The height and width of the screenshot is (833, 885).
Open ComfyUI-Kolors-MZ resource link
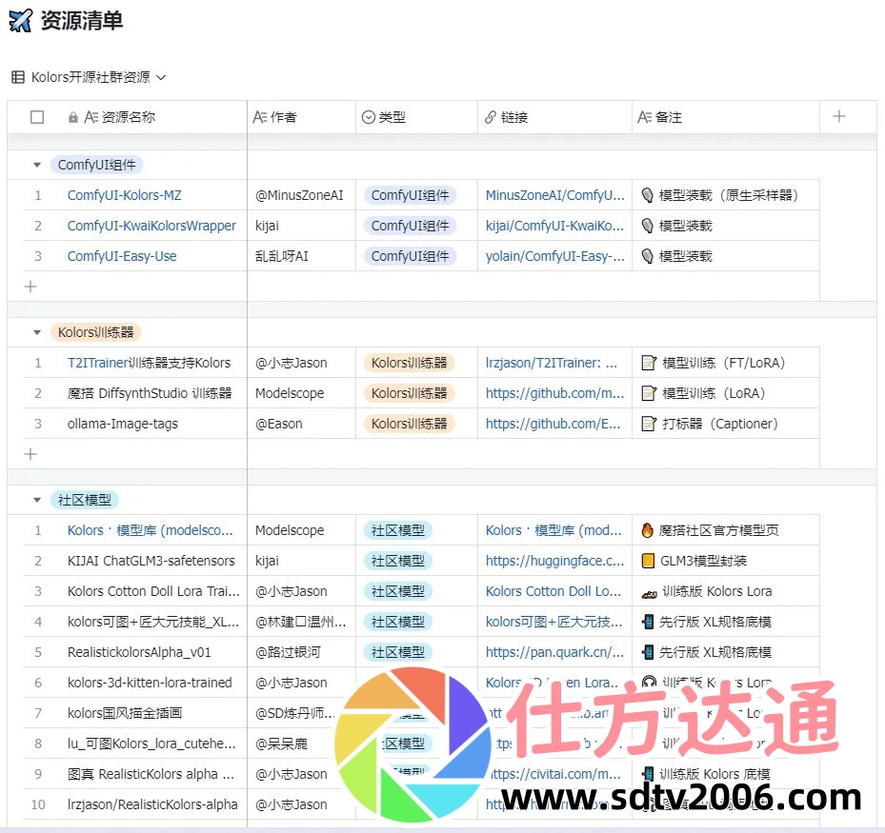pyautogui.click(x=124, y=195)
